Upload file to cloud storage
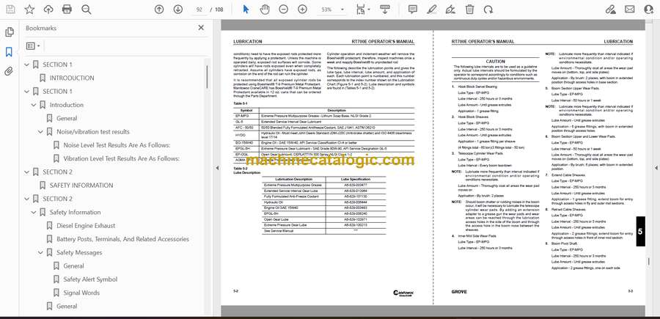This screenshot has height=319, width=660. pos(48,10)
